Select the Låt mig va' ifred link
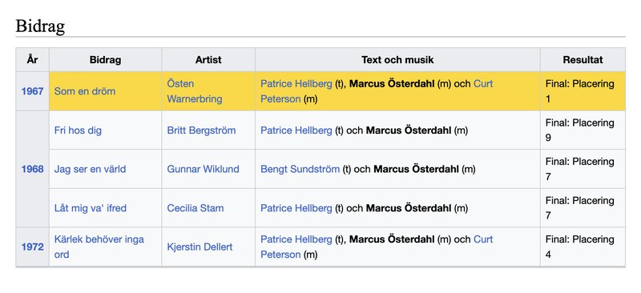Viewport: 641px width, 293px height. (x=91, y=208)
